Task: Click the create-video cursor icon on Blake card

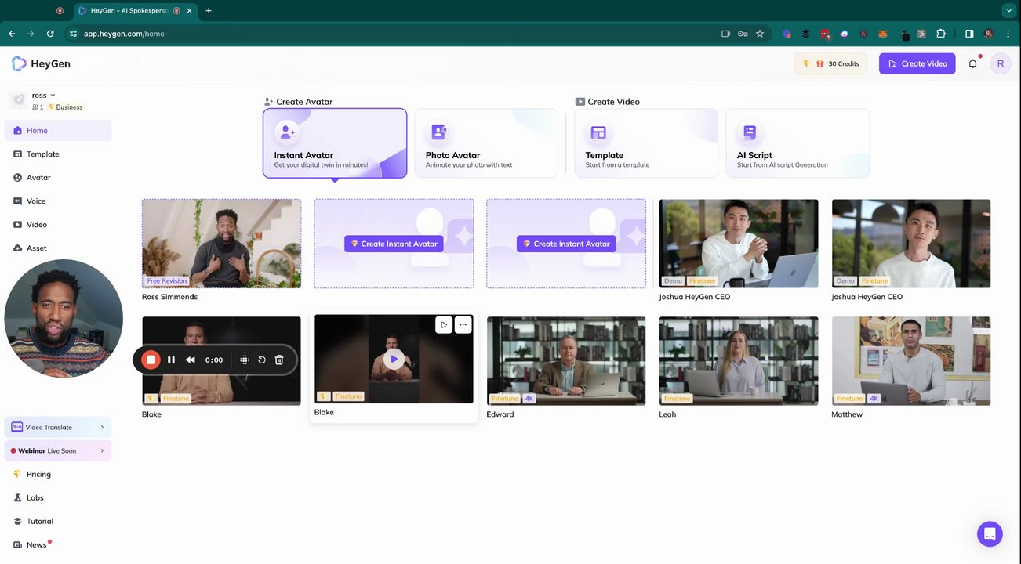Action: tap(444, 324)
